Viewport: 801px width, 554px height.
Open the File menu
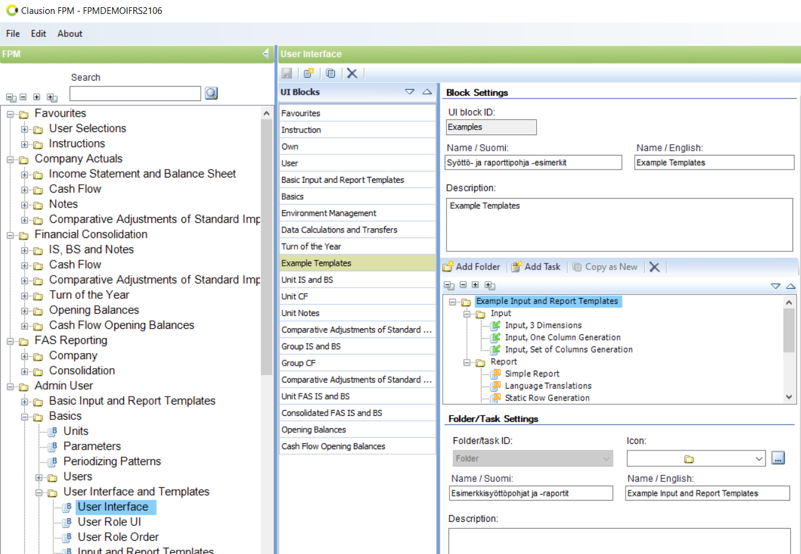click(13, 34)
